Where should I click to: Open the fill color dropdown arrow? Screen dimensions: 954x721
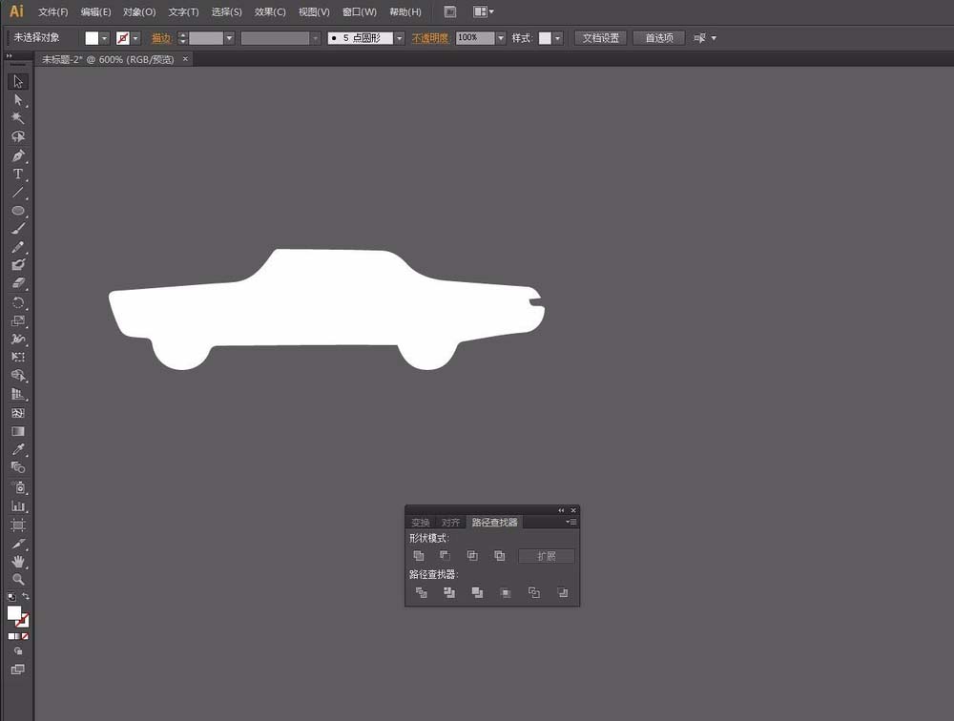click(105, 38)
